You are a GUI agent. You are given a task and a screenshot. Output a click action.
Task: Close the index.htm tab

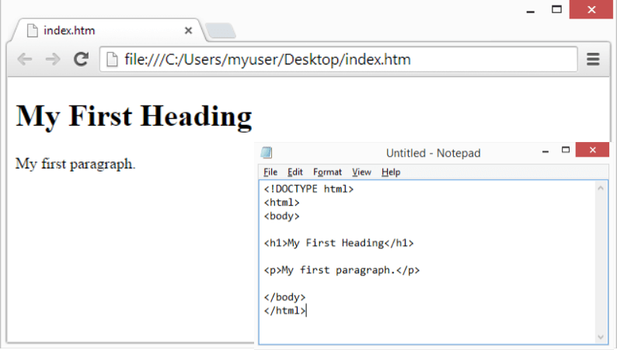(x=188, y=31)
